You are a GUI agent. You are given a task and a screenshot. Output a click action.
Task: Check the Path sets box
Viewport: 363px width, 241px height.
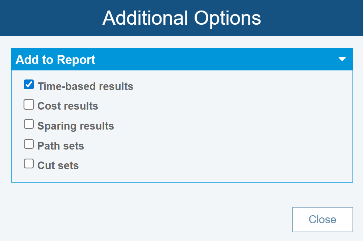point(29,144)
